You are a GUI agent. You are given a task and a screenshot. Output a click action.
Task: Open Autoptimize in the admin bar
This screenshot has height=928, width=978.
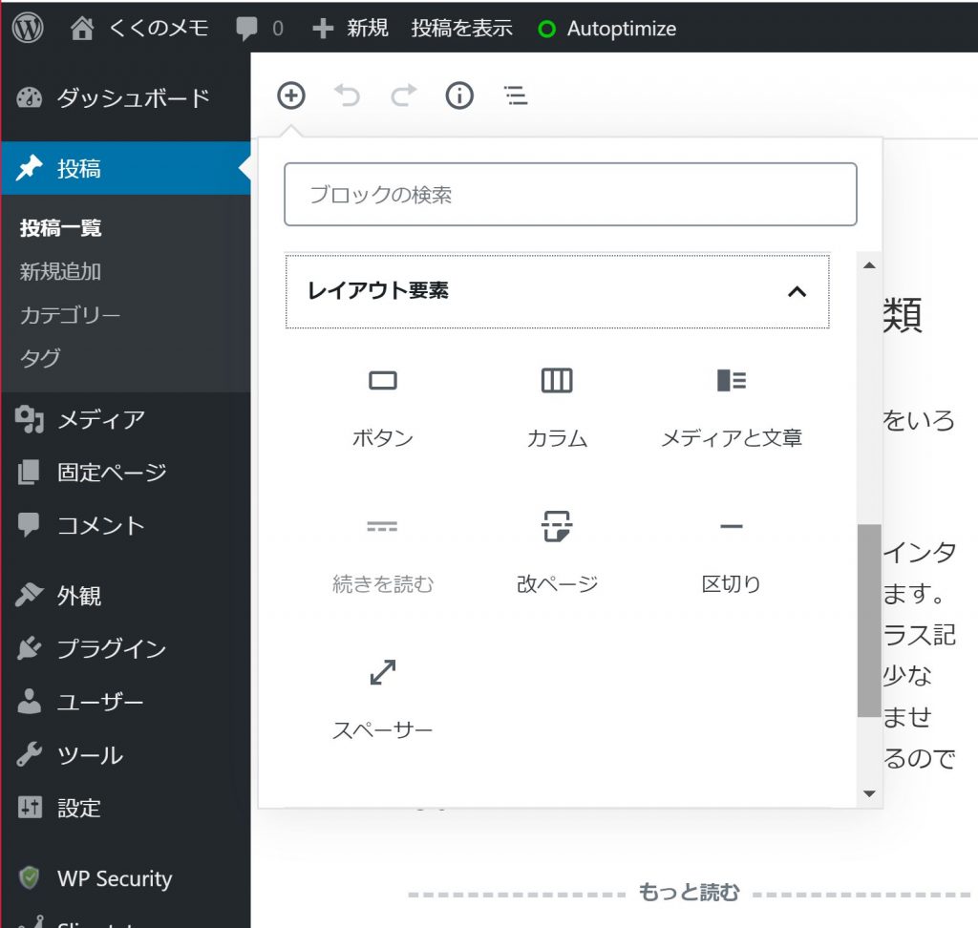pyautogui.click(x=608, y=29)
